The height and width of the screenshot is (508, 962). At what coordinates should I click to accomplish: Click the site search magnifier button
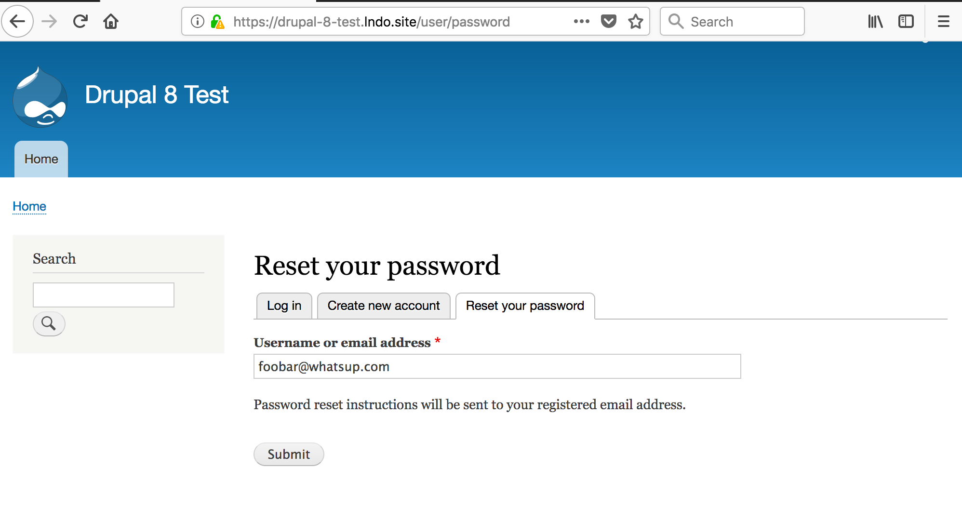pos(49,324)
